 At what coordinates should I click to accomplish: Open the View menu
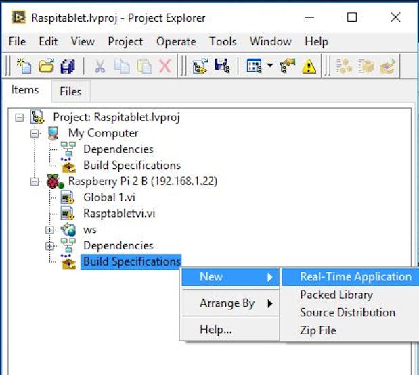pos(83,42)
